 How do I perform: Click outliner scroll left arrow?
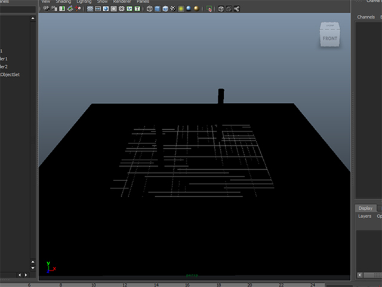click(x=20, y=275)
